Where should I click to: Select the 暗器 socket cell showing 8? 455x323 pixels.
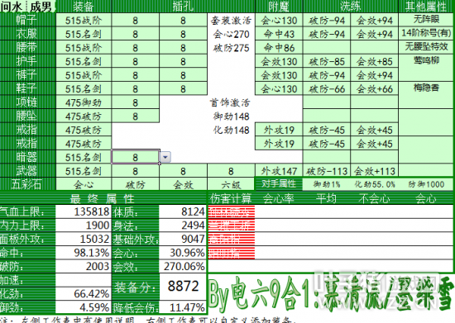pyautogui.click(x=136, y=157)
